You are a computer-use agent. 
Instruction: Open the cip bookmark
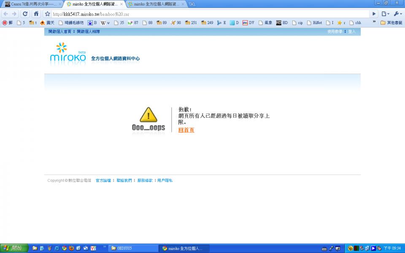[297, 23]
